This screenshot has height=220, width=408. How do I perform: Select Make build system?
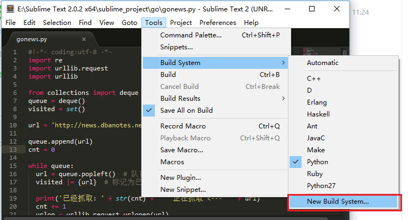pyautogui.click(x=343, y=150)
